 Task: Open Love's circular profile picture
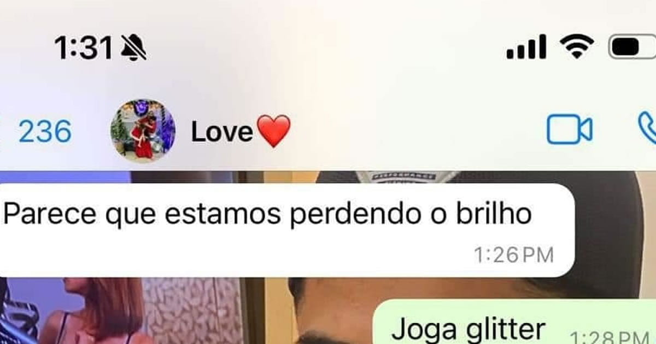pos(143,131)
